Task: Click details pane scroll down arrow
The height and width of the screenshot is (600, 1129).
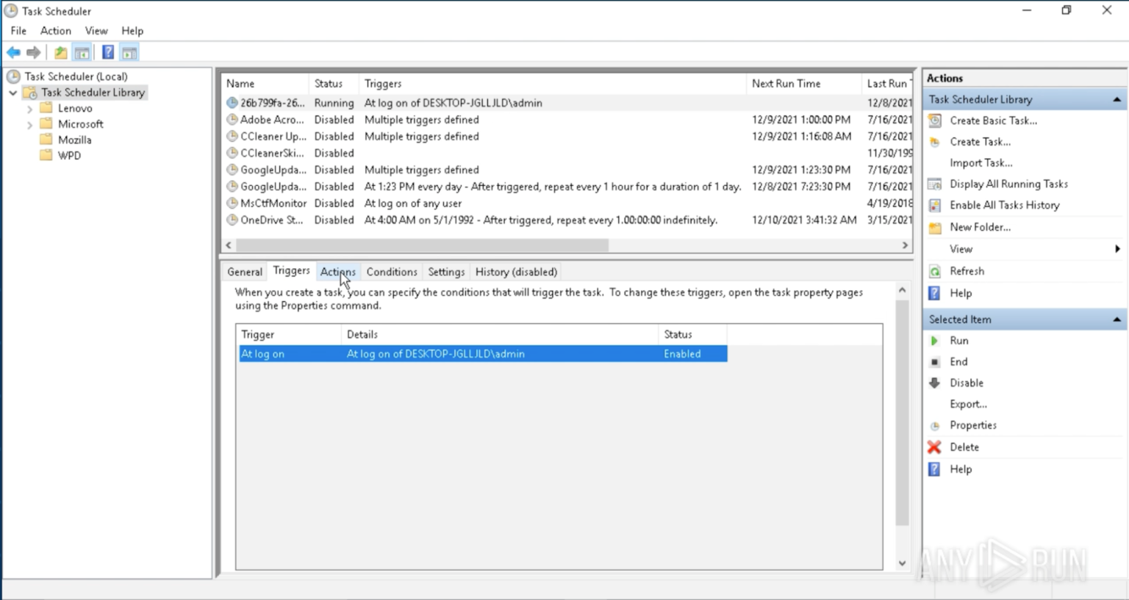Action: tap(902, 563)
